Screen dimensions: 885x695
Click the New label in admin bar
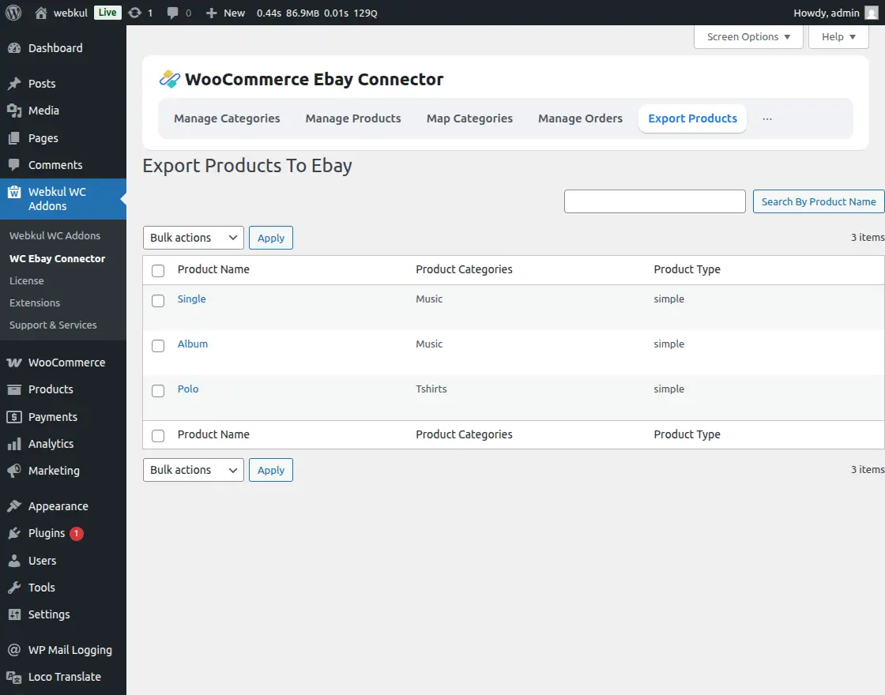point(234,13)
